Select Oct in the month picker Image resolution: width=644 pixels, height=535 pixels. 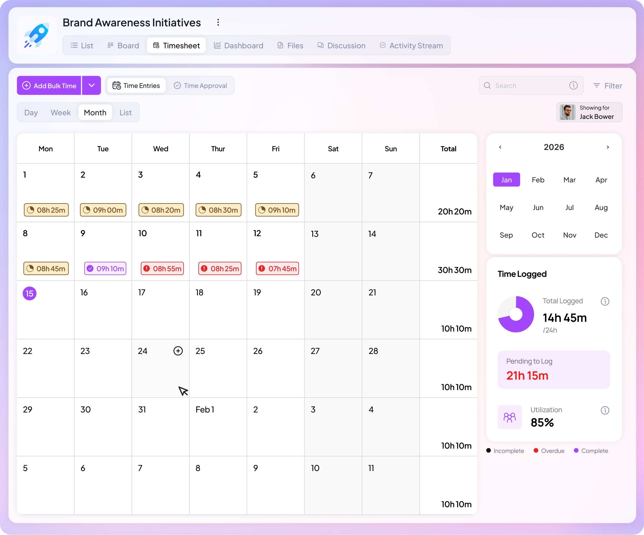[x=538, y=235]
